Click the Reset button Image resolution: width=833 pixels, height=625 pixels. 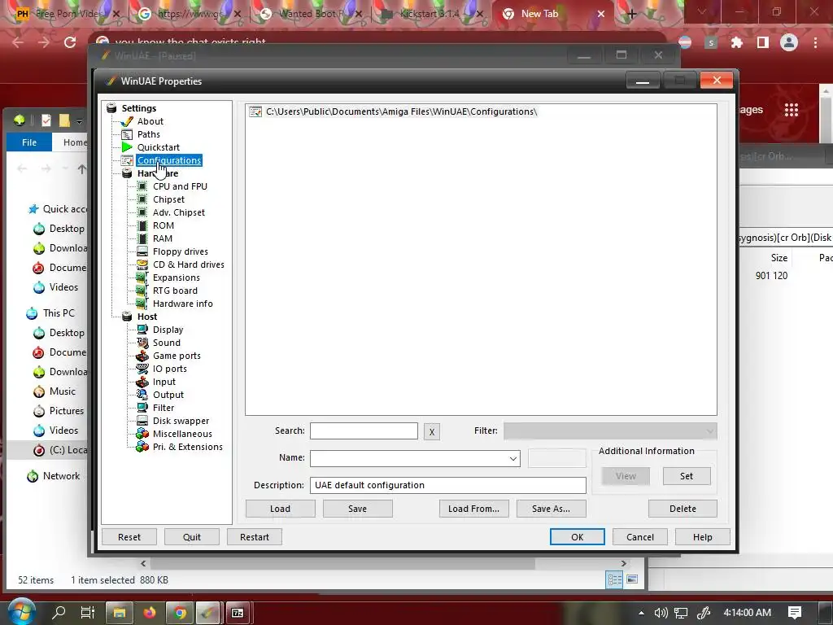pyautogui.click(x=129, y=537)
